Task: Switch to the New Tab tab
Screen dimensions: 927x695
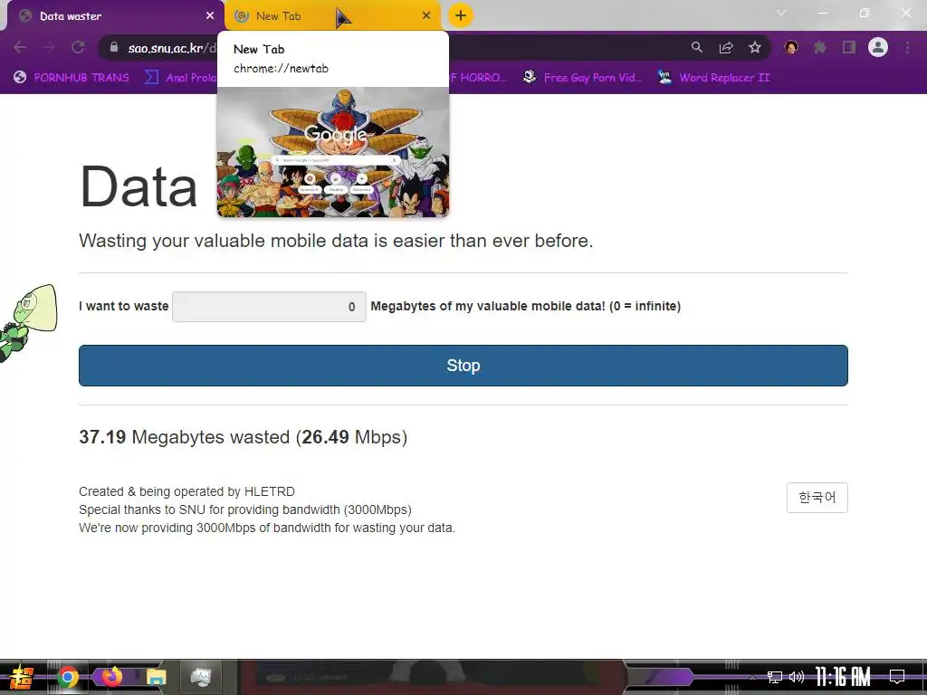Action: [332, 16]
